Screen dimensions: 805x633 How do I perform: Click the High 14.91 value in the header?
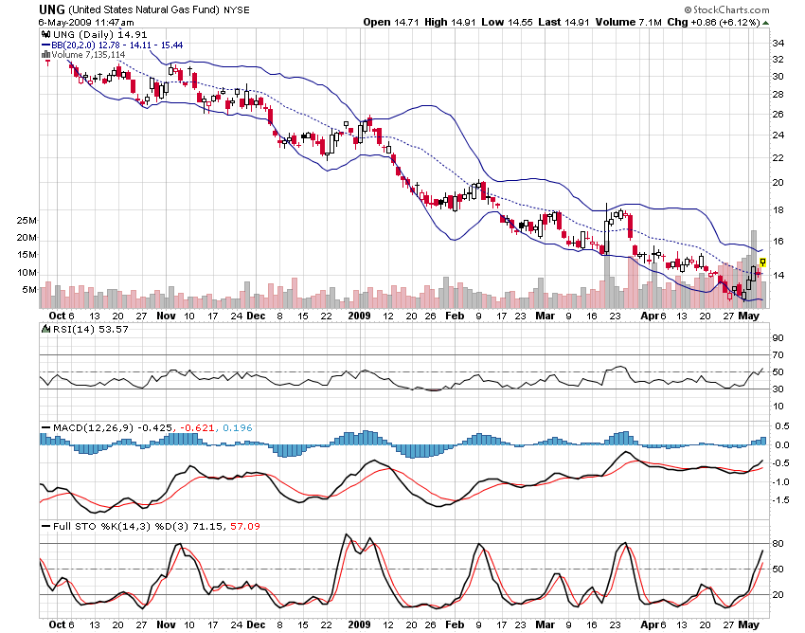point(451,22)
